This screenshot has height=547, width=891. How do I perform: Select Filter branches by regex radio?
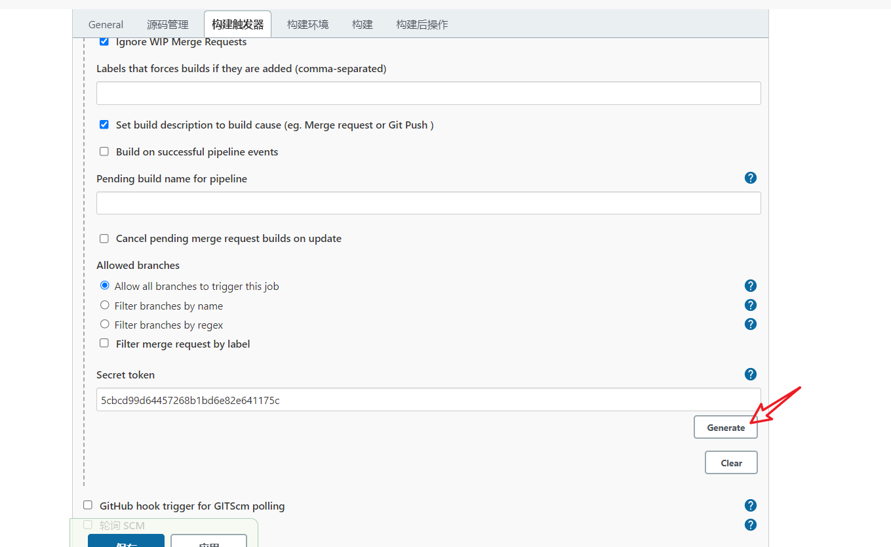tap(104, 324)
